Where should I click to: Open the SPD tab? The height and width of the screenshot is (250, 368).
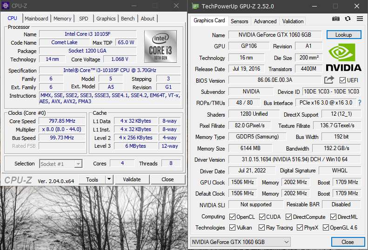pyautogui.click(x=84, y=19)
